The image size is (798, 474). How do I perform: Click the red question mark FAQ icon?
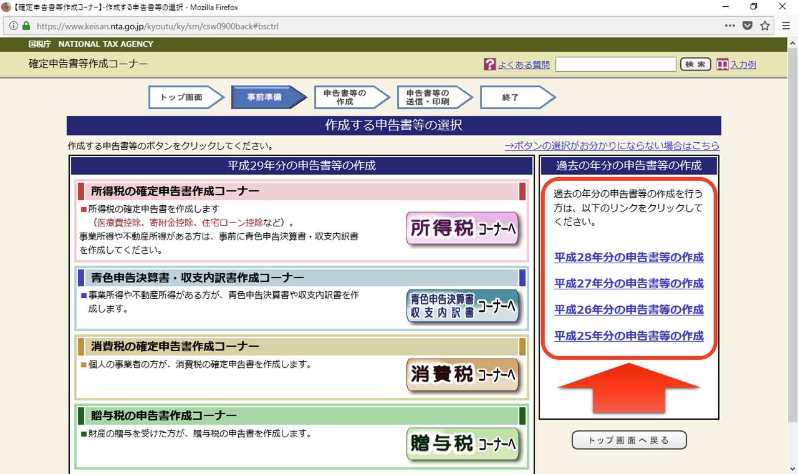click(x=489, y=64)
